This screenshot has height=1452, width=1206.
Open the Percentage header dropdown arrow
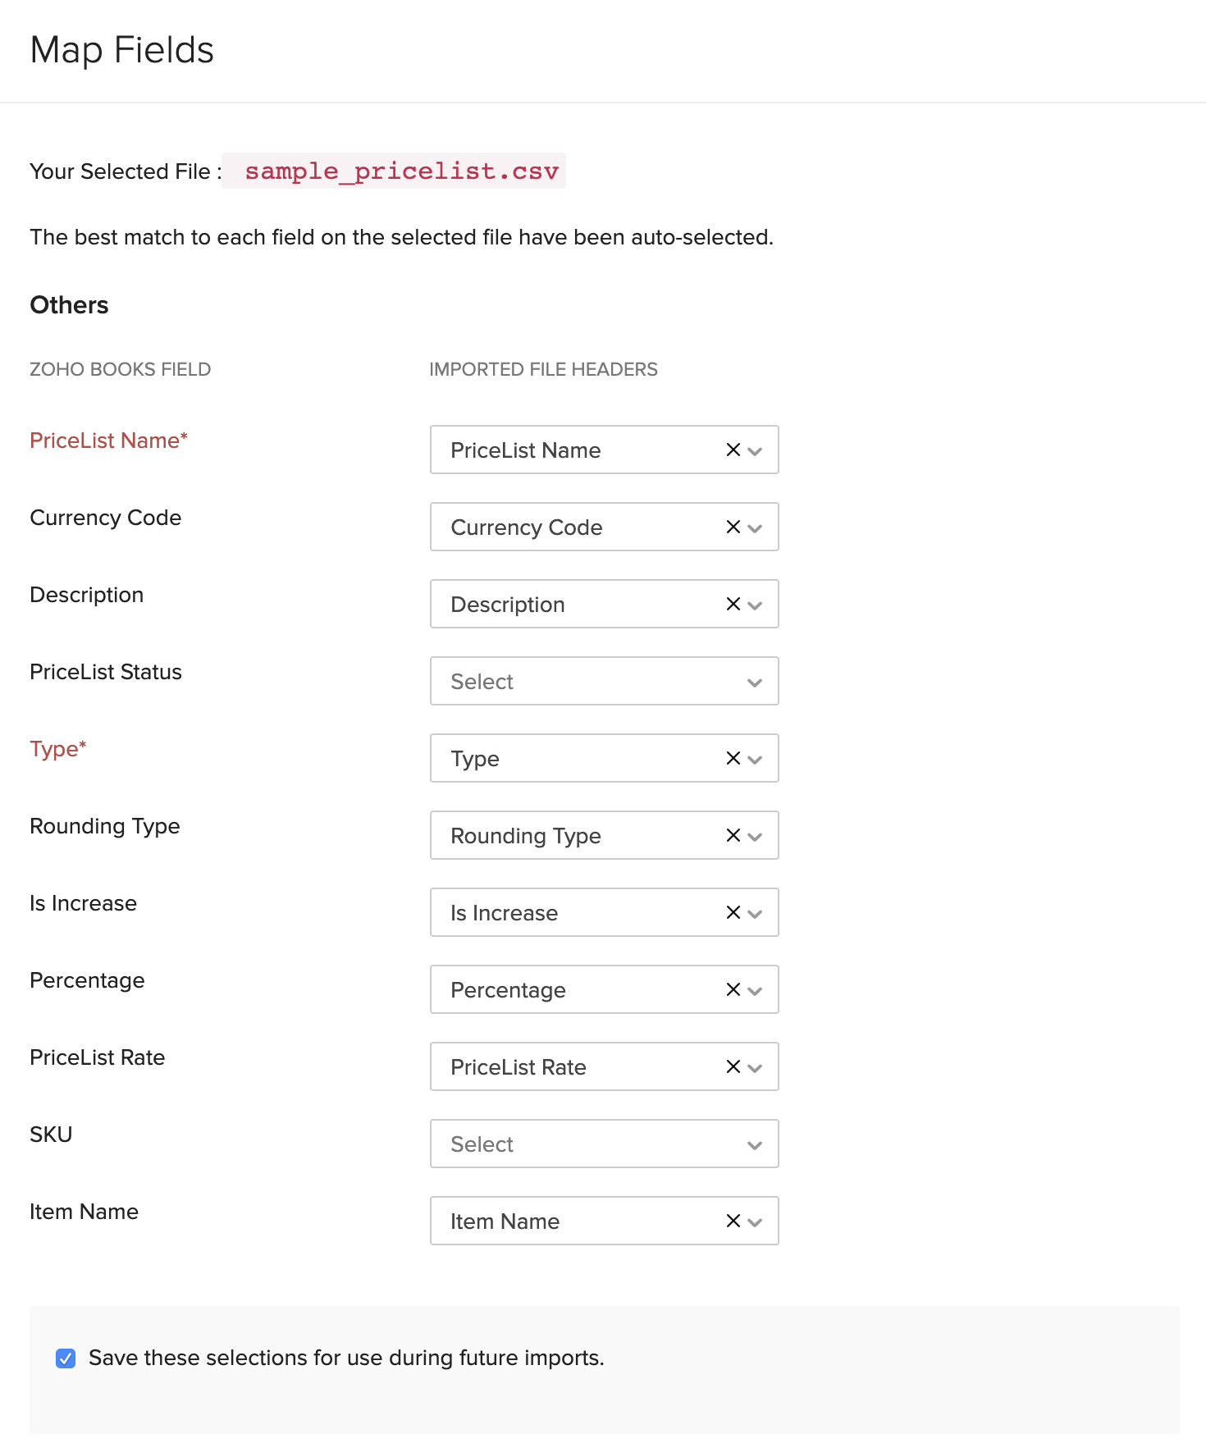[756, 991]
